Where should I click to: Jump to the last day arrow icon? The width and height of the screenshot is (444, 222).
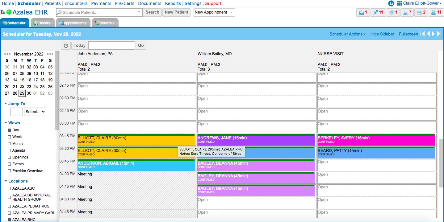tap(439, 34)
